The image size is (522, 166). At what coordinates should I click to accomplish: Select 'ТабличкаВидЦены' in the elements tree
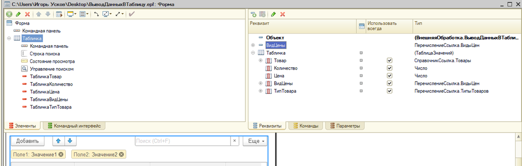49,99
